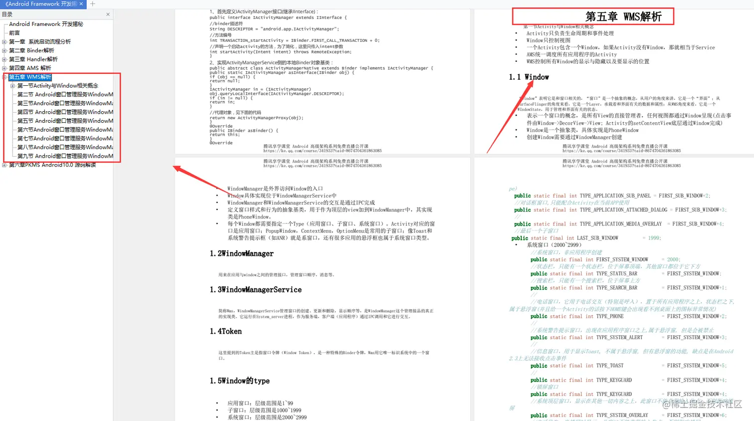The height and width of the screenshot is (421, 754).
Task: Click the TYPE_STATUS_BAR code line
Action: pyautogui.click(x=625, y=274)
